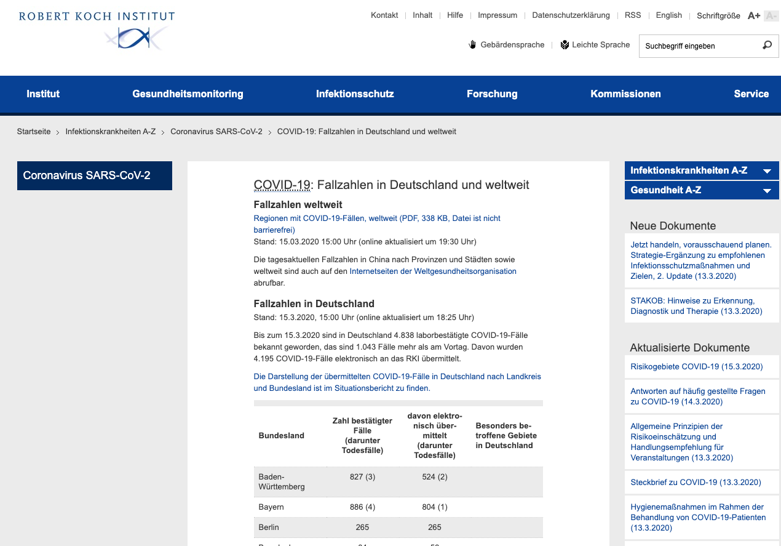Open the Forschung menu
Image resolution: width=781 pixels, height=546 pixels.
tap(492, 94)
